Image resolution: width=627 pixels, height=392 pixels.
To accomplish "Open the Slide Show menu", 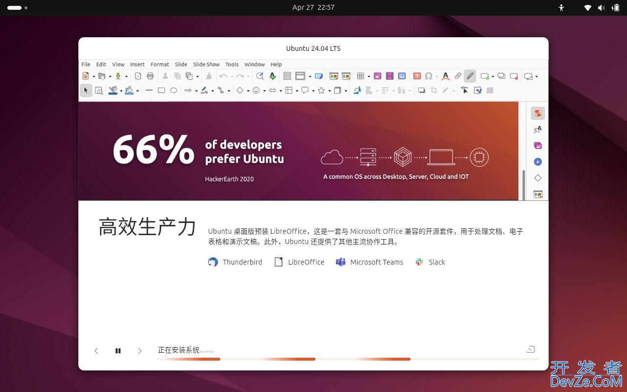I will pyautogui.click(x=206, y=64).
